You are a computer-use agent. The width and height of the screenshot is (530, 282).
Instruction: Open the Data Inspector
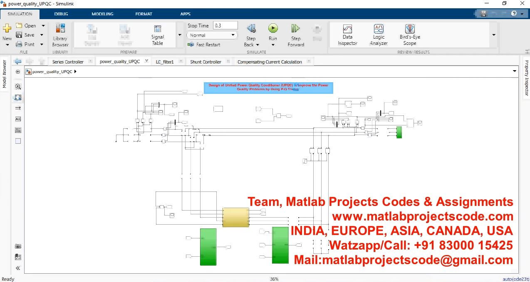click(347, 35)
